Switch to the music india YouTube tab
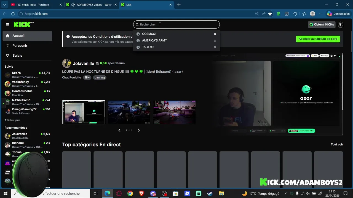Viewport: 353px width, 198px height. 36,5
